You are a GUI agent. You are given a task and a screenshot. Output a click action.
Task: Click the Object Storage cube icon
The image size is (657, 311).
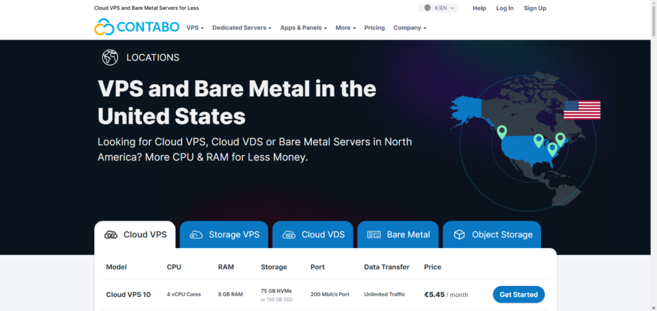459,235
